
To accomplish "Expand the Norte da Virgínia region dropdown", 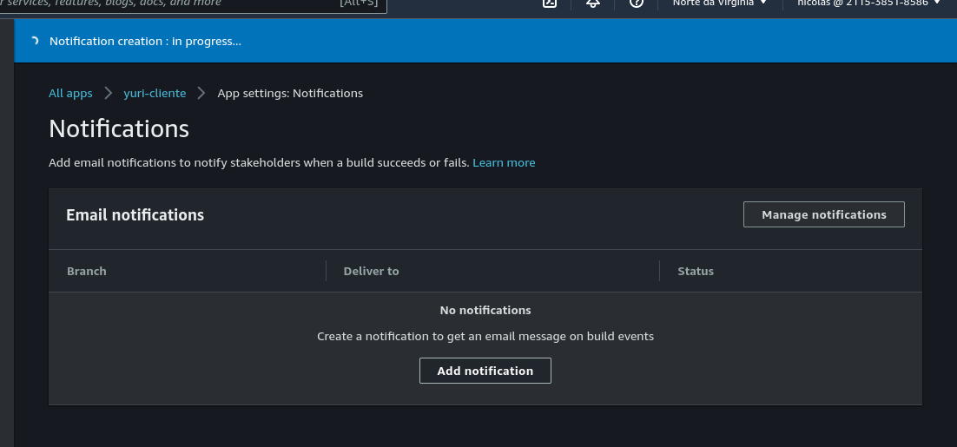I will [720, 3].
